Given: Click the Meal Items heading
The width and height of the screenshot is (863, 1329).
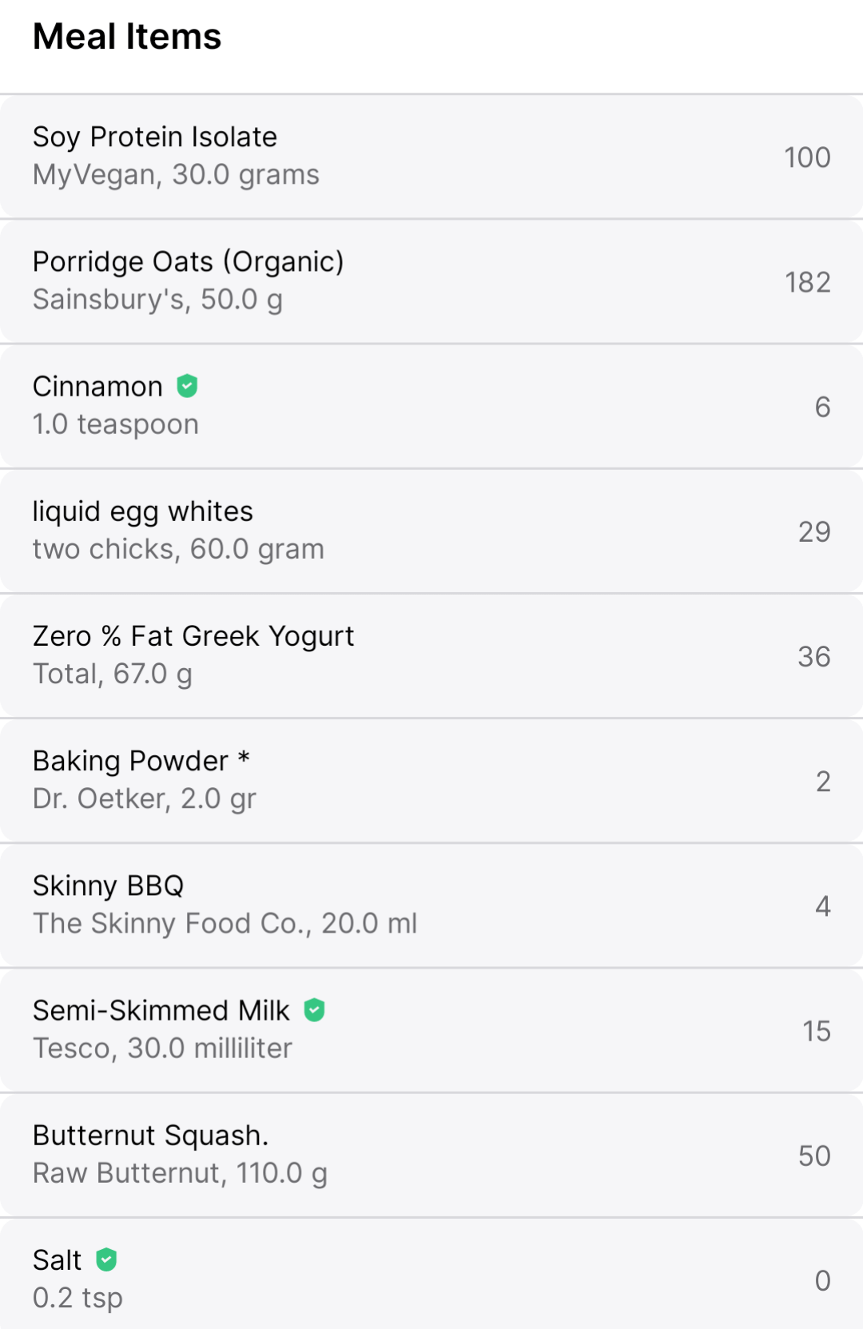Looking at the screenshot, I should 127,37.
